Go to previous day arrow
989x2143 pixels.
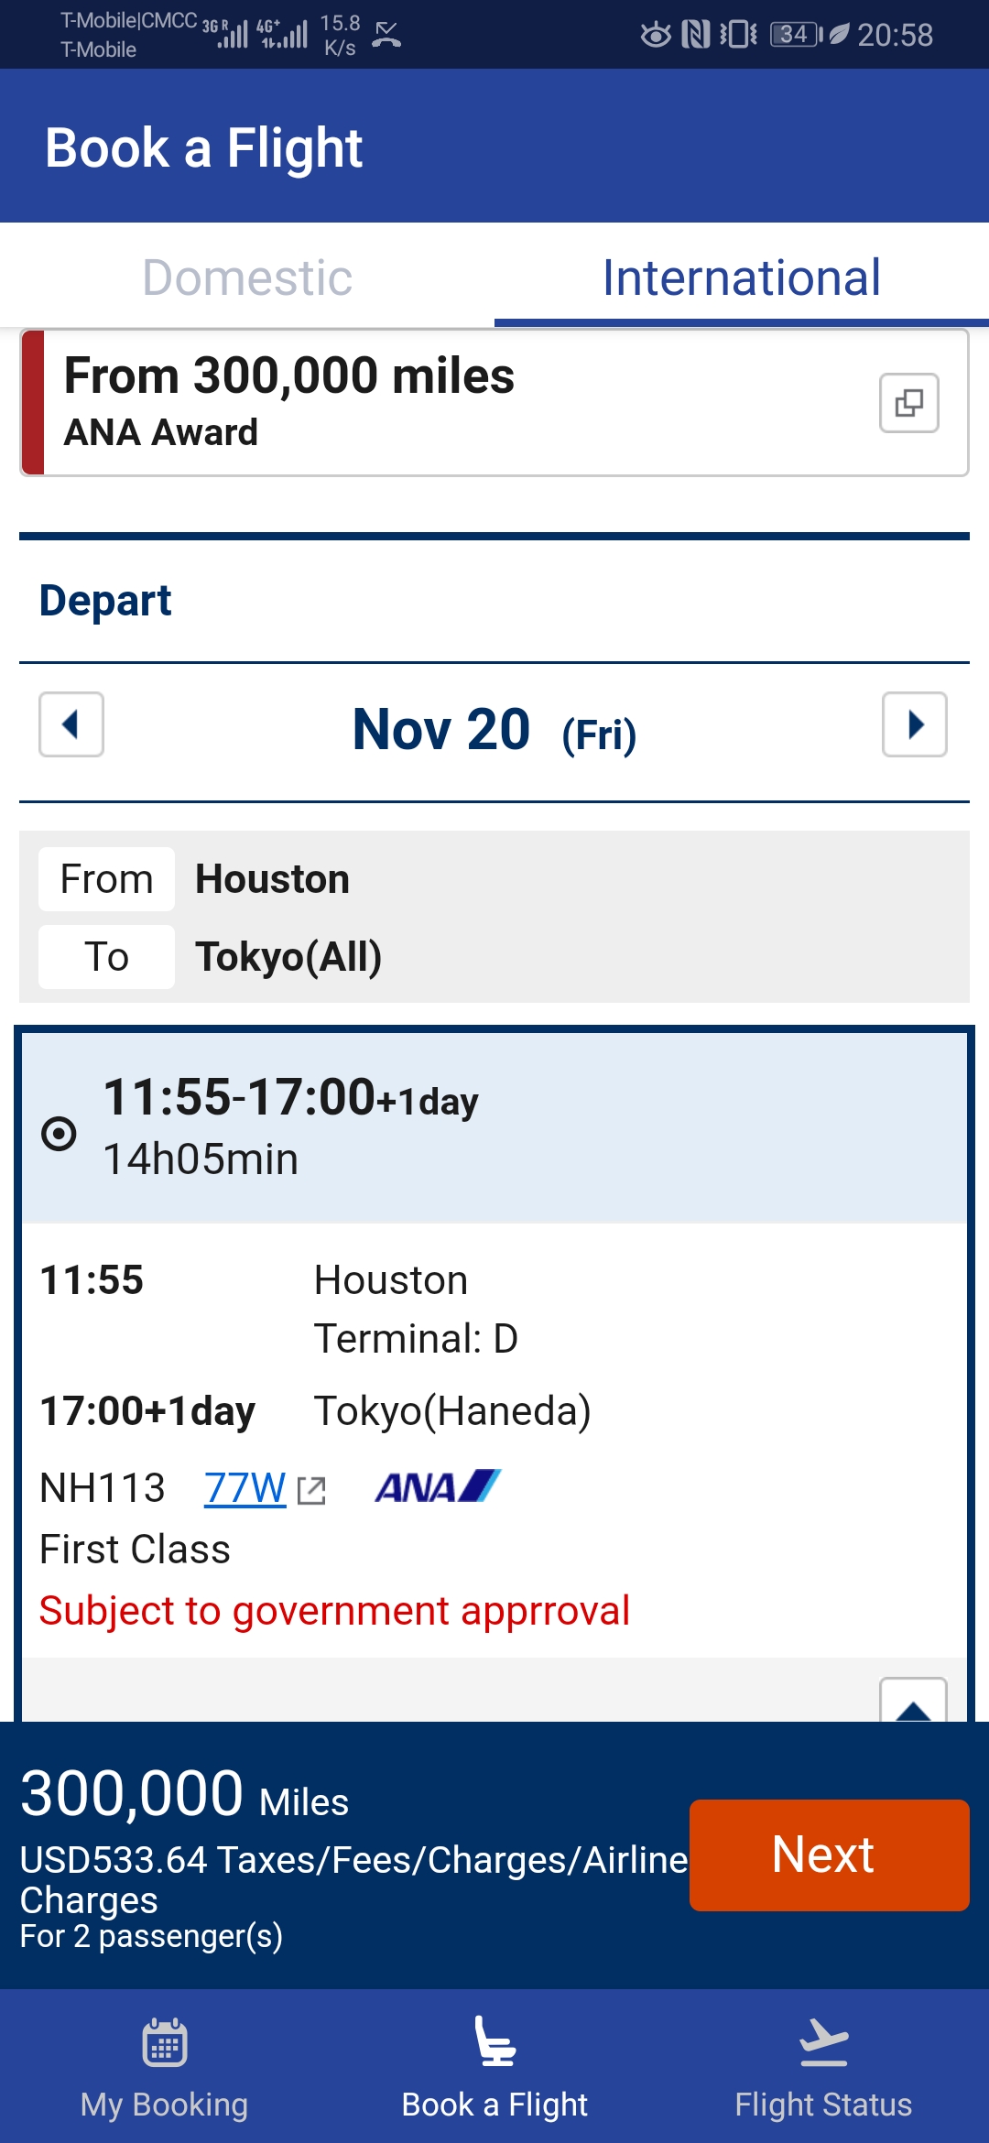71,724
